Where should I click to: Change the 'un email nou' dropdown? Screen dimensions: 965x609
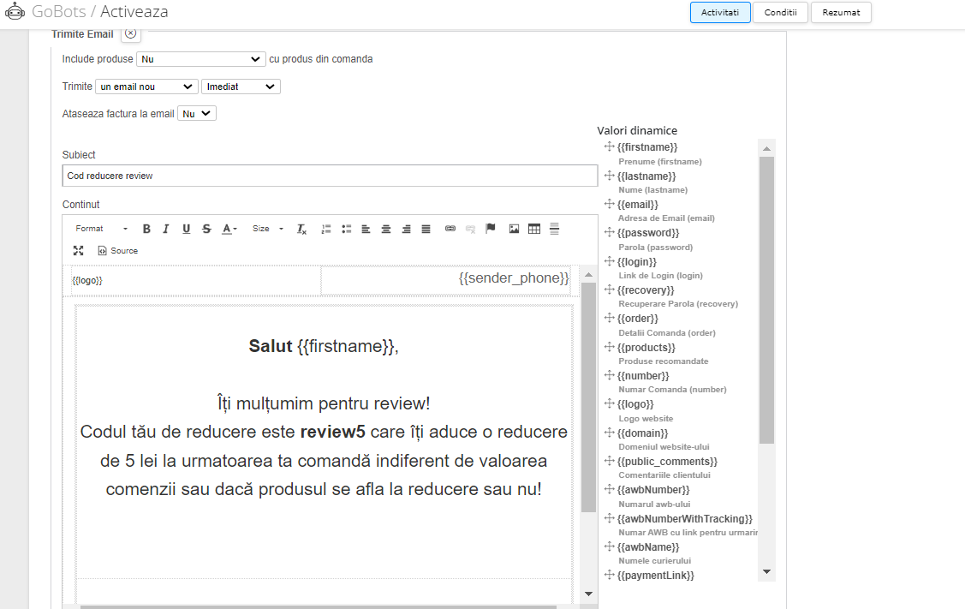click(x=146, y=87)
